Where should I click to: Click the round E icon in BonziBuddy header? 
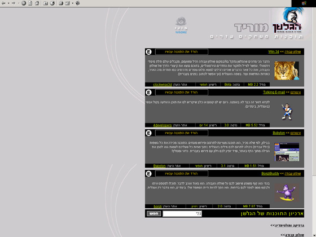click(148, 174)
